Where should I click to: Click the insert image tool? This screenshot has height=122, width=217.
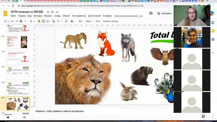47,21
